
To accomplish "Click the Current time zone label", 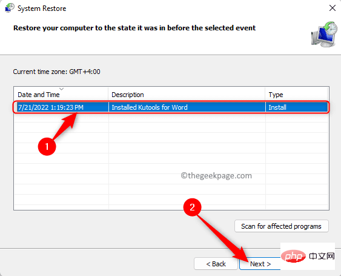I will click(x=56, y=72).
